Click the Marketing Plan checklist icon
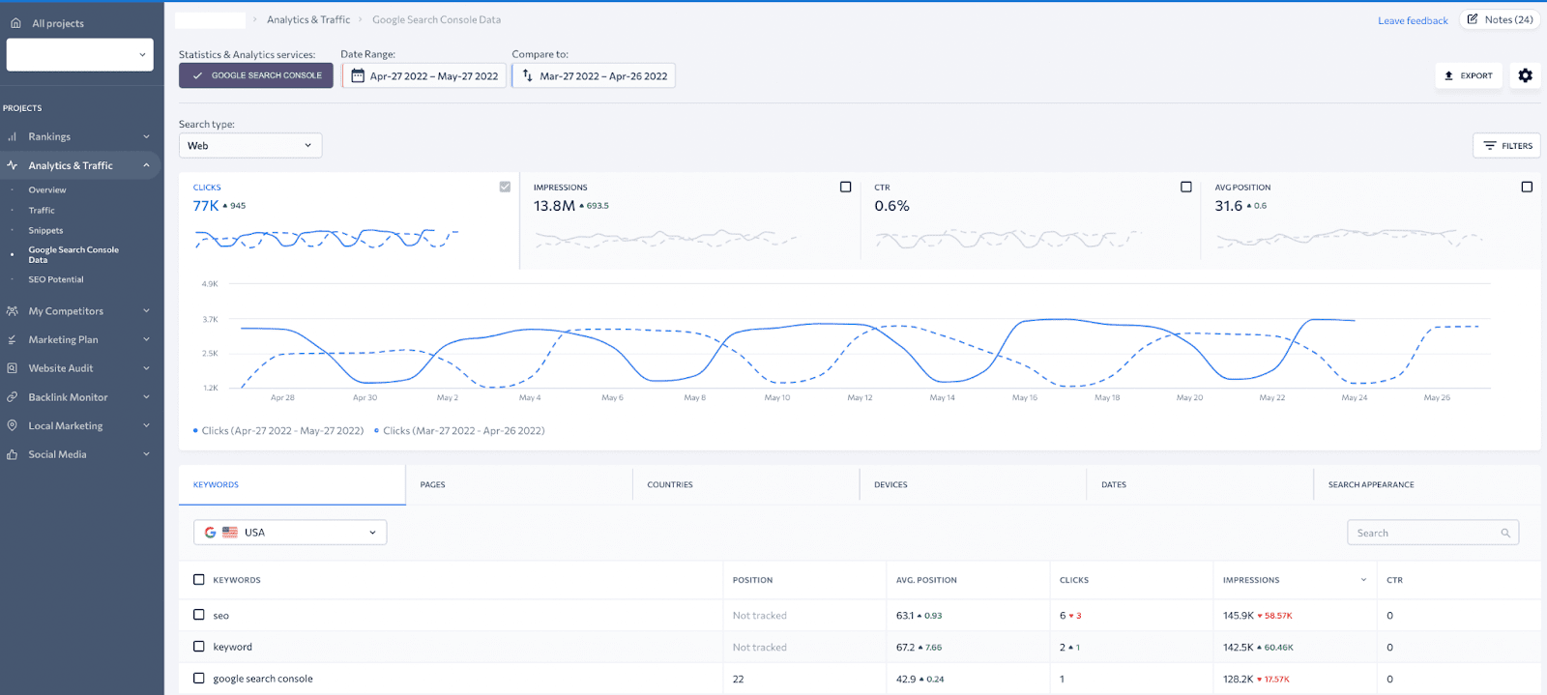 pos(12,340)
